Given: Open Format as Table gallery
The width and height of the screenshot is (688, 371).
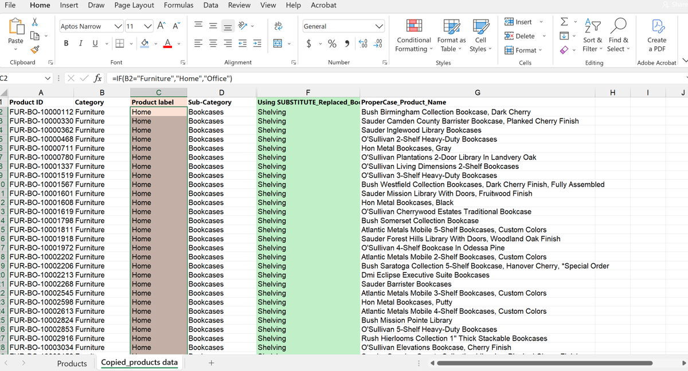Looking at the screenshot, I should (x=452, y=34).
